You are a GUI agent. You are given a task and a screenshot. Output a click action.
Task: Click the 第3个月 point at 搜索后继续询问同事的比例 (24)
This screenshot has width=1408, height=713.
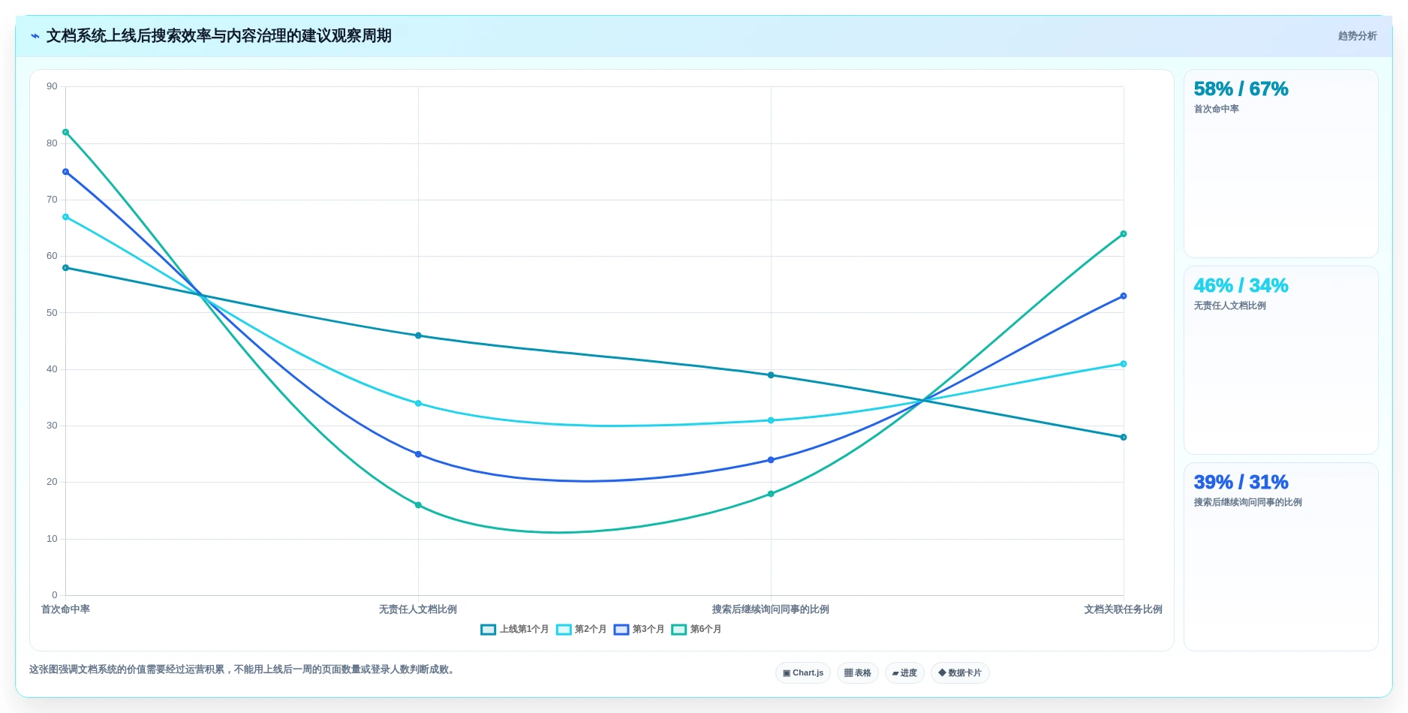point(771,460)
